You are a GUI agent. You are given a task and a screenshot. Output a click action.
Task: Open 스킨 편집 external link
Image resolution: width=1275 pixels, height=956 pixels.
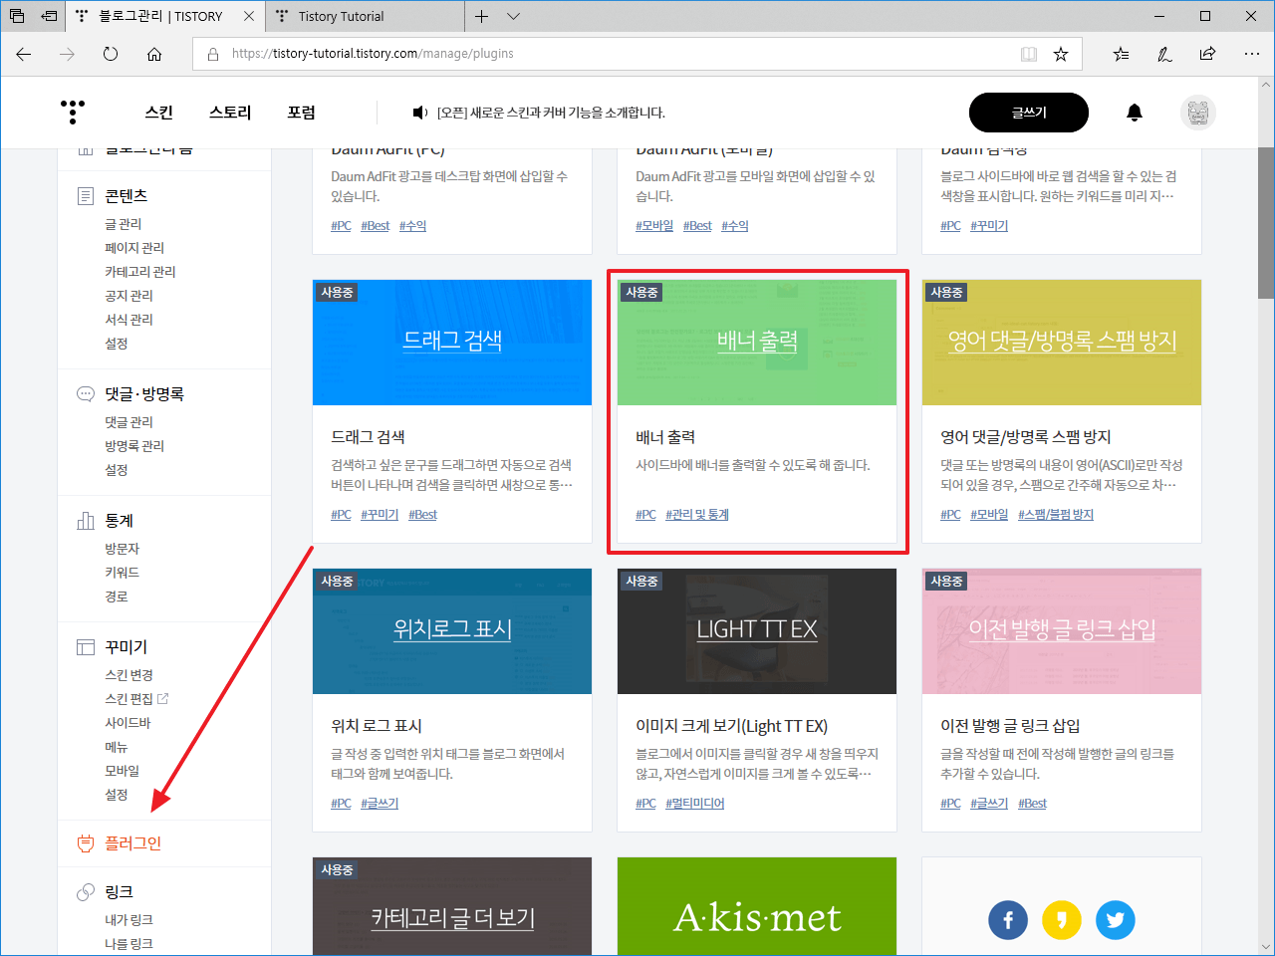point(136,699)
